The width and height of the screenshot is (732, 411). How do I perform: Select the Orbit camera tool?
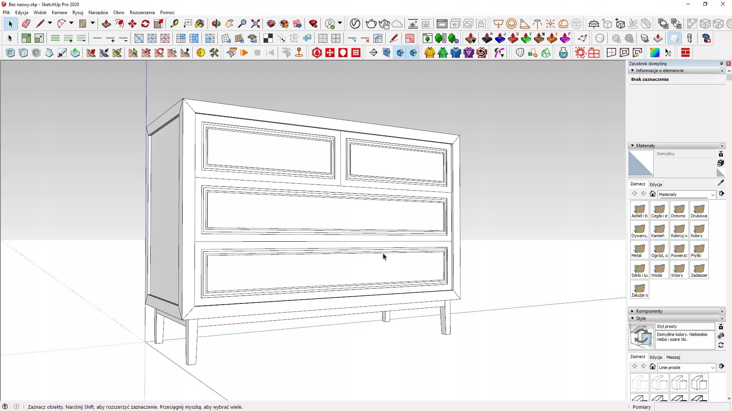tap(216, 24)
